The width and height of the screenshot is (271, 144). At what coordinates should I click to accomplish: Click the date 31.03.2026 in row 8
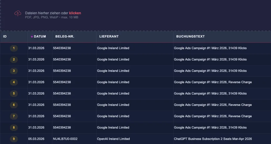[36, 128]
